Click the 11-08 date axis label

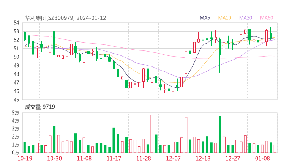click(x=84, y=158)
